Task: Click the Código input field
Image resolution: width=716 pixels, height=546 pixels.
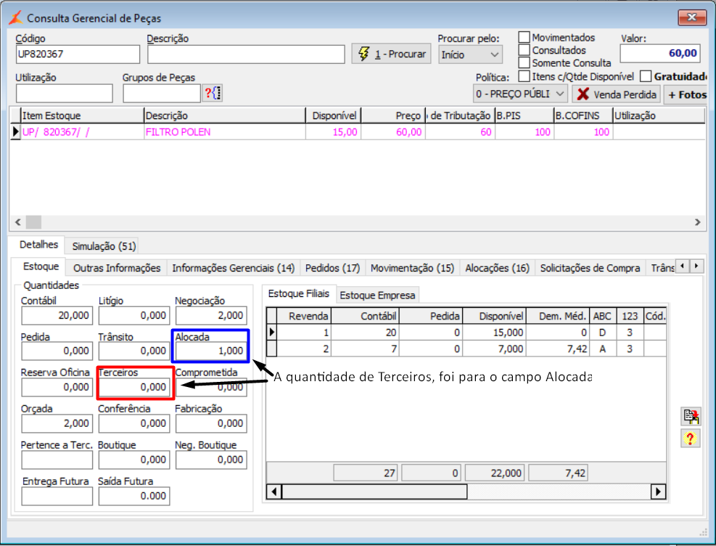Action: pyautogui.click(x=78, y=54)
